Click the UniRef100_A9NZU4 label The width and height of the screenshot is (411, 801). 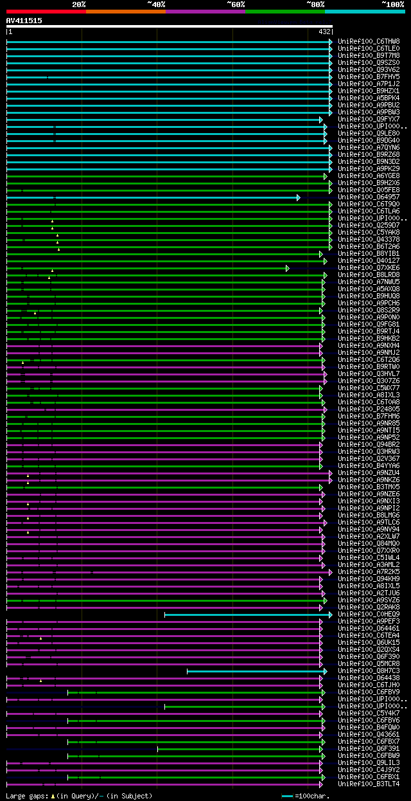[x=369, y=473]
